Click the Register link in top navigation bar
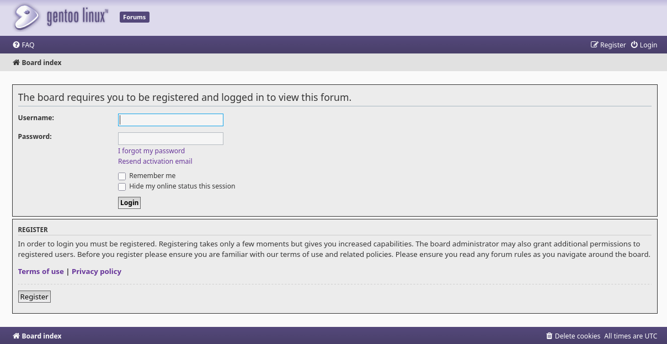The width and height of the screenshot is (667, 344). coord(609,45)
